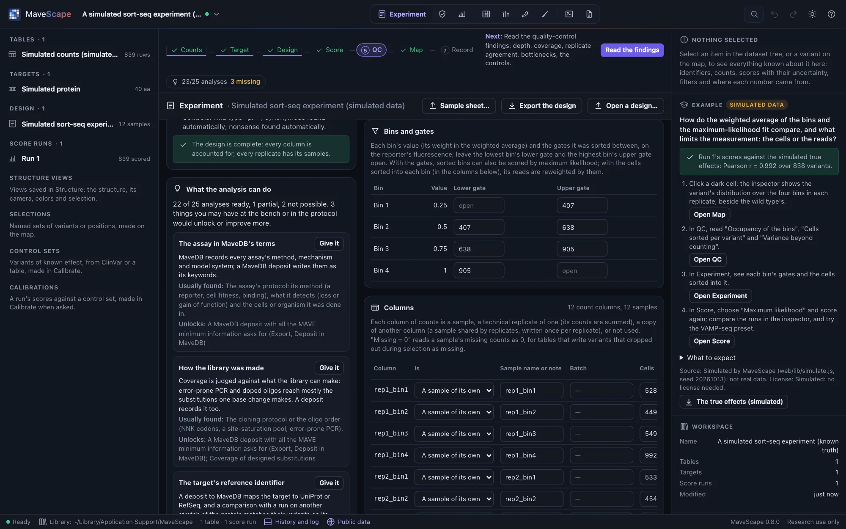This screenshot has height=529, width=846.
Task: Switch to the Experiment tab
Action: [402, 14]
